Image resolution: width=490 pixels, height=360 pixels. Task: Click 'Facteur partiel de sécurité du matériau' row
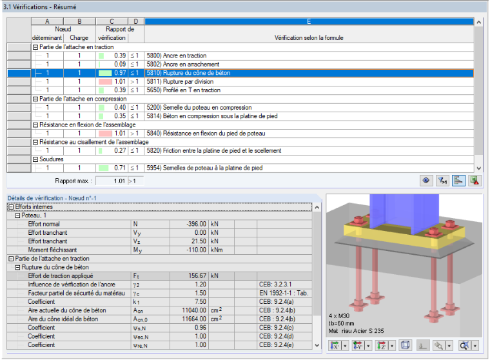click(x=159, y=294)
